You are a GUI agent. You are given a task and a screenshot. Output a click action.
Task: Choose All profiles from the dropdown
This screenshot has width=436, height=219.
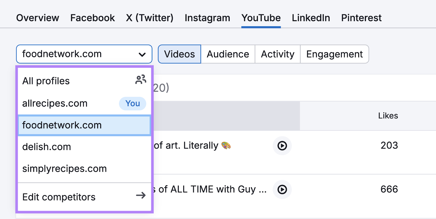point(46,80)
